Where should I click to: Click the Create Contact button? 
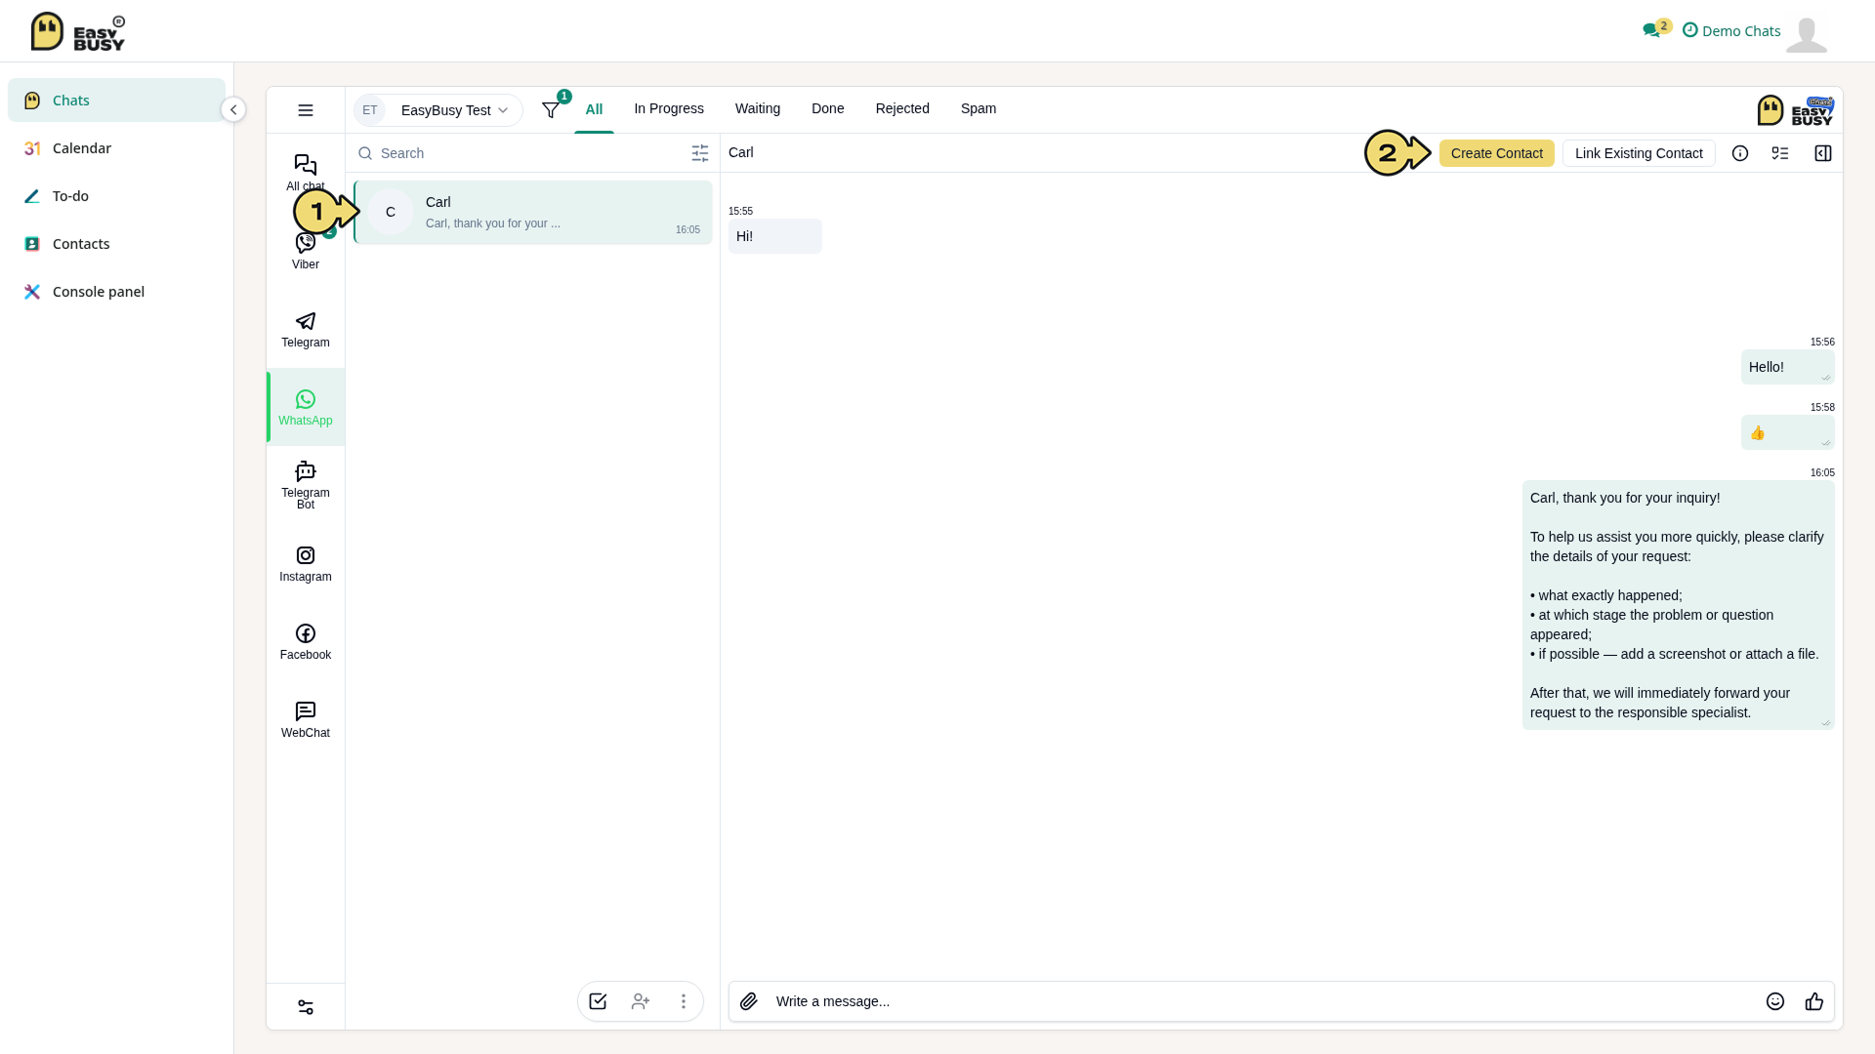pos(1497,153)
